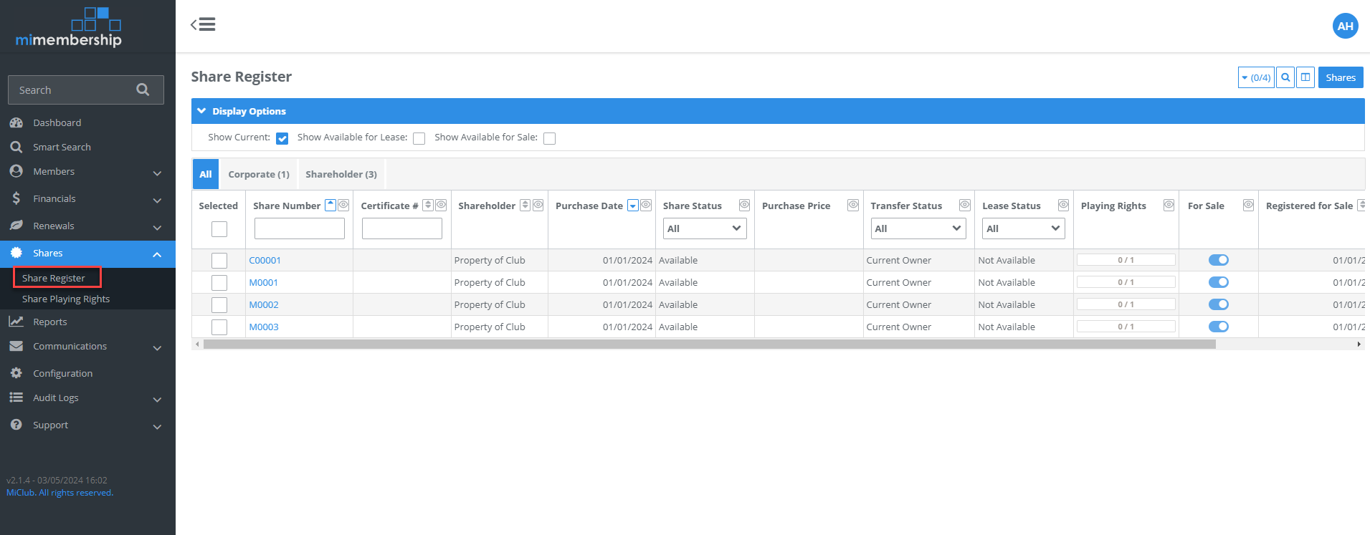
Task: Open the AH user avatar menu
Action: tap(1345, 26)
